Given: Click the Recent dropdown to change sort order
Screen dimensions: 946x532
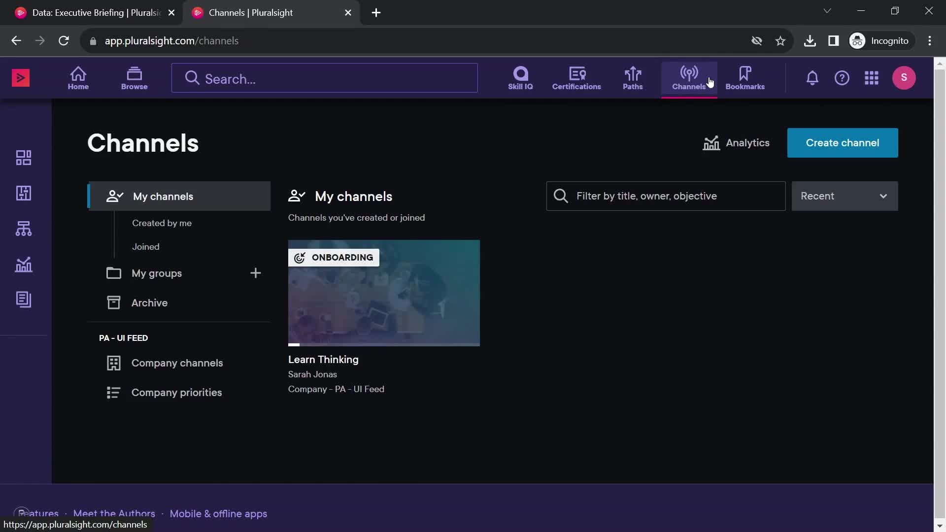Looking at the screenshot, I should (x=844, y=196).
